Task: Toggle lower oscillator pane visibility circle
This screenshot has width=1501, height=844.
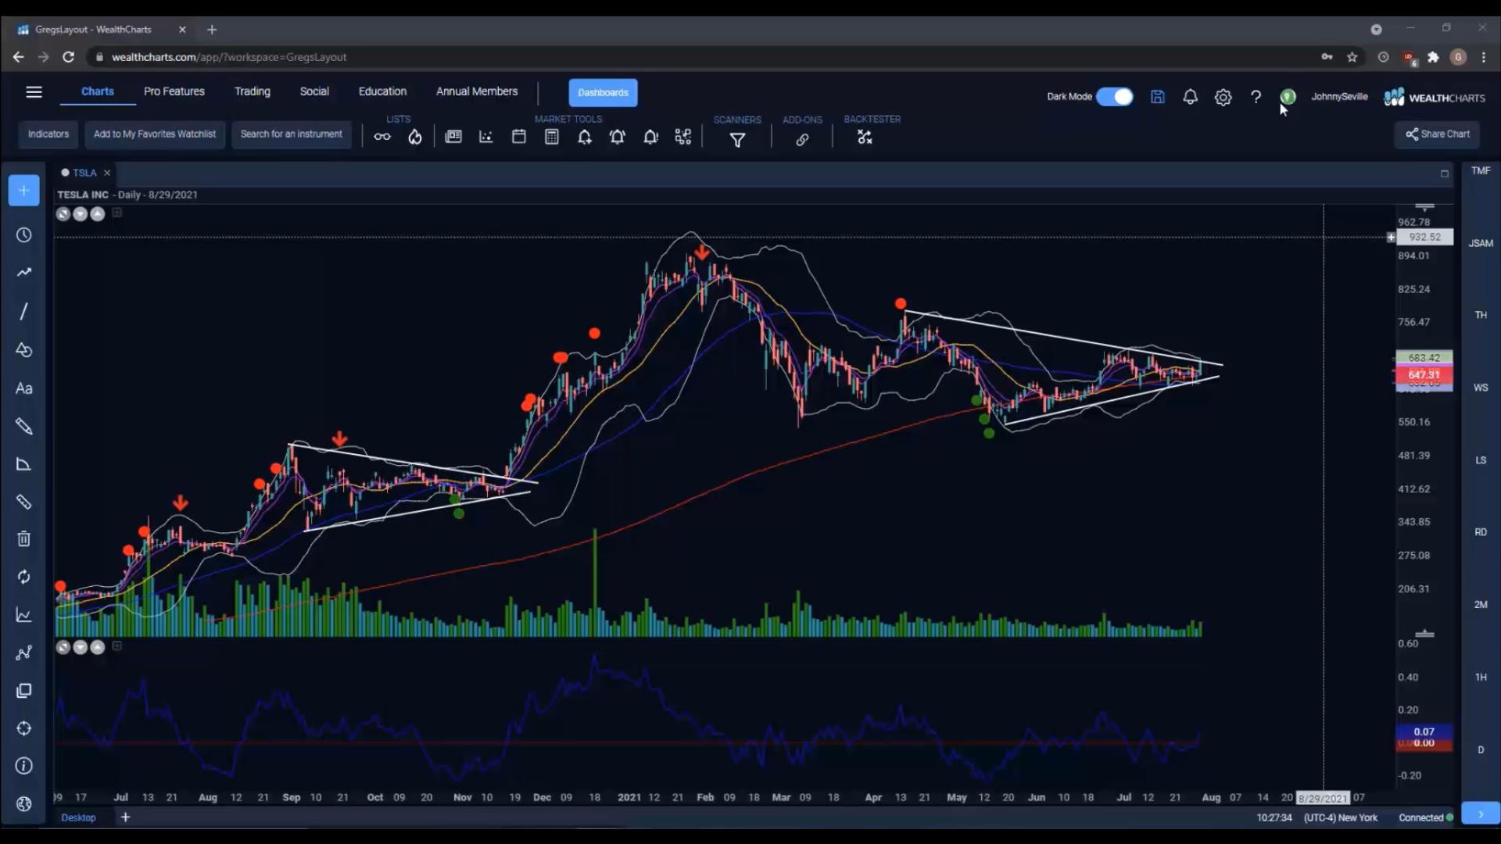Action: coord(63,647)
